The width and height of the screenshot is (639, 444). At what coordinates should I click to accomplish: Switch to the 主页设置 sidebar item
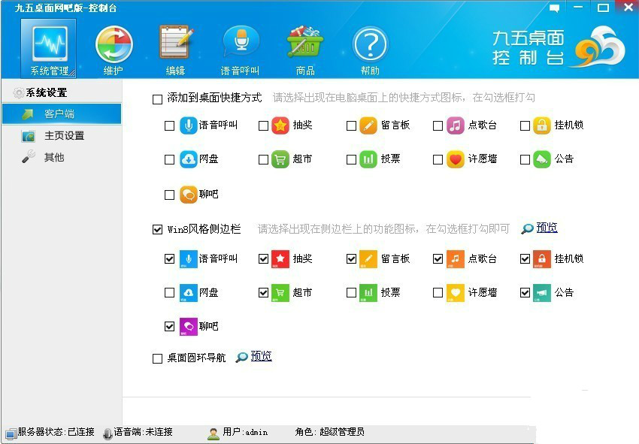point(62,135)
